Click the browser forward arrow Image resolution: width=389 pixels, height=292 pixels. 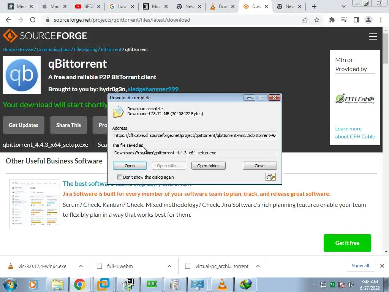tap(21, 20)
